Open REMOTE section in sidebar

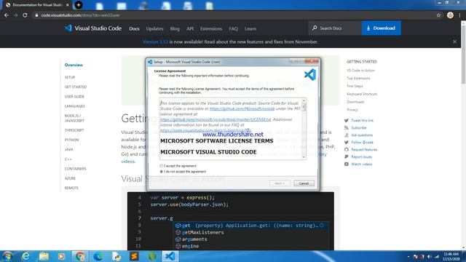pyautogui.click(x=71, y=188)
